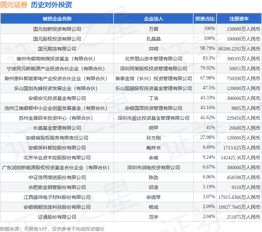Click the 注册资本 column header
This screenshot has height=232, width=262.
pos(239,19)
